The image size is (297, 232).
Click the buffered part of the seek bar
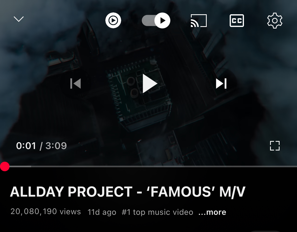20,166
